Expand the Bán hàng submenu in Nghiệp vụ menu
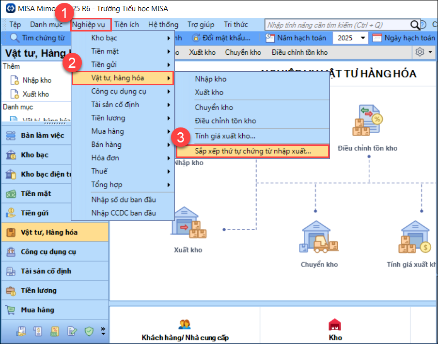The image size is (438, 344). coord(123,145)
